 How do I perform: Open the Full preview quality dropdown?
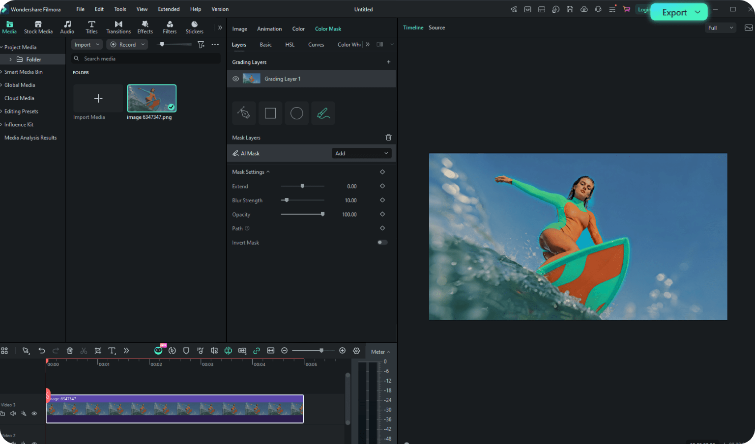pos(721,28)
